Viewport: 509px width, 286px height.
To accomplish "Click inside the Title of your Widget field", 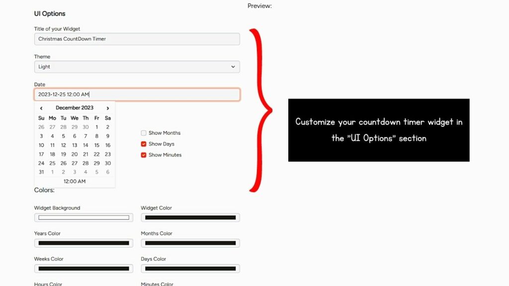I will 137,39.
